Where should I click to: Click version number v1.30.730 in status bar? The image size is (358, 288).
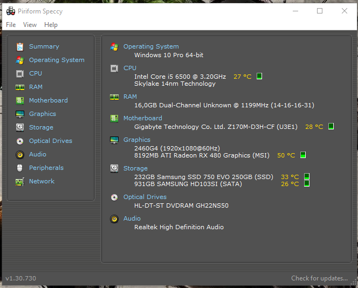pos(21,278)
